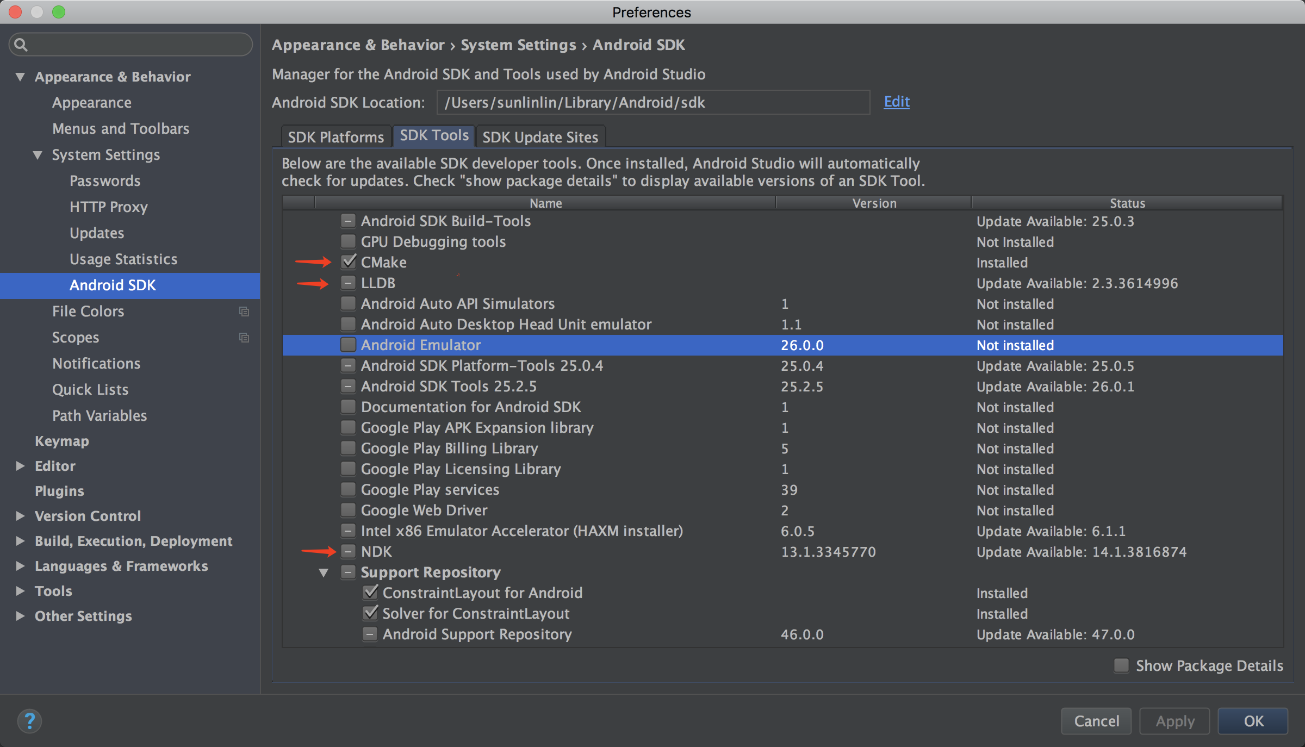Click NDK status 'Update Available: 14.1.3816874'

point(1082,552)
